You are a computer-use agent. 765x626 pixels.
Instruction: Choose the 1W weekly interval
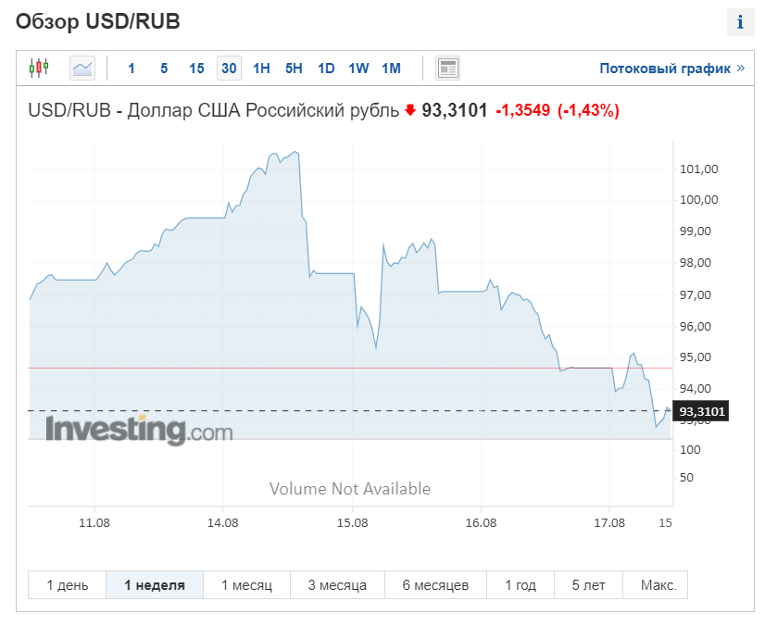point(358,69)
